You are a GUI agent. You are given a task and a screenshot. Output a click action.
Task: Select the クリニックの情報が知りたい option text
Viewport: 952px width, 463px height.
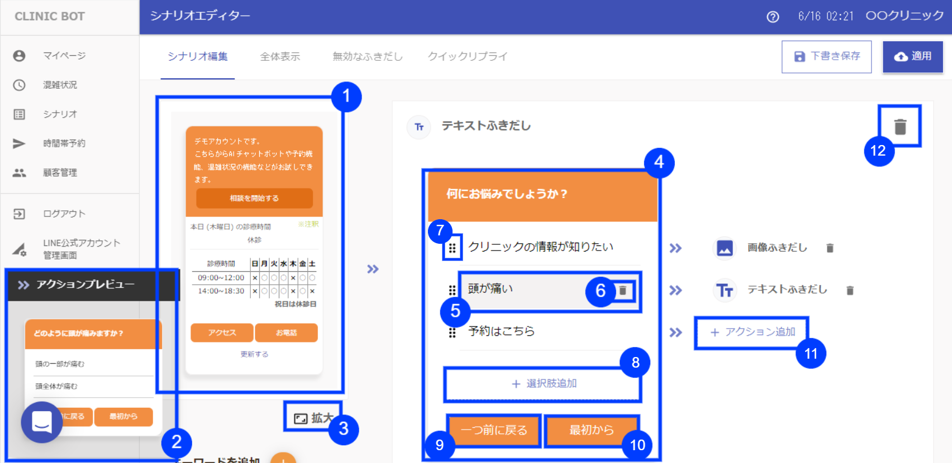click(x=541, y=247)
